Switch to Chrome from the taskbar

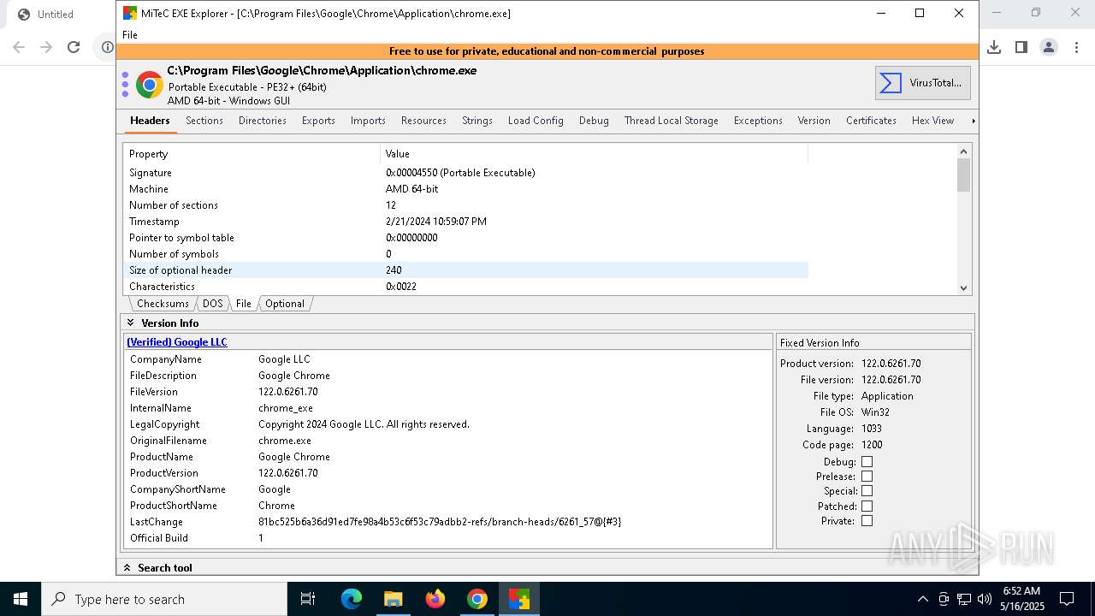477,599
